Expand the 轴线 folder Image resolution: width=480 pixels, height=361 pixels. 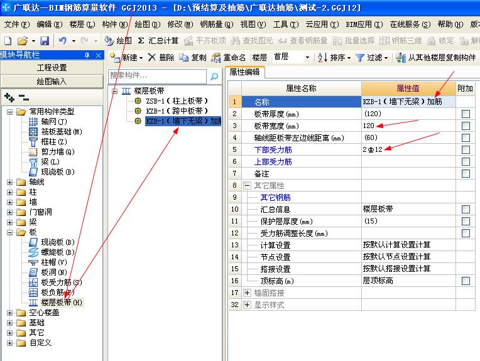[10, 182]
